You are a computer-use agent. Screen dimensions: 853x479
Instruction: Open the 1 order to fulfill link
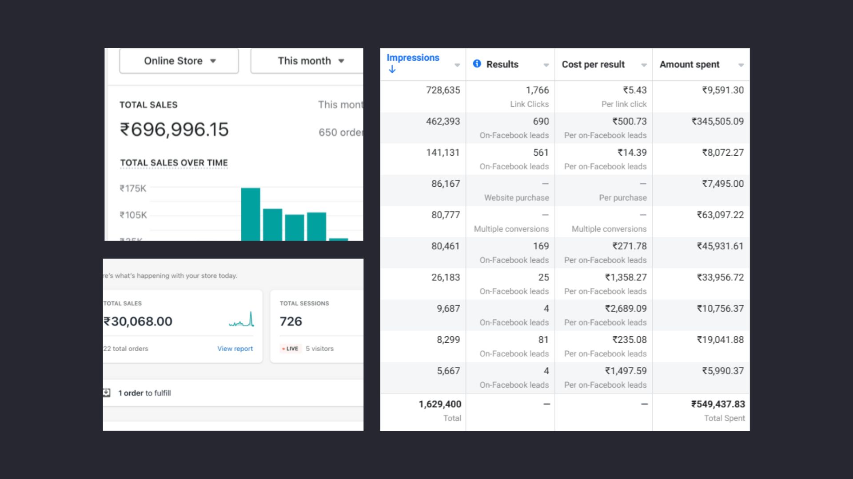pos(144,393)
